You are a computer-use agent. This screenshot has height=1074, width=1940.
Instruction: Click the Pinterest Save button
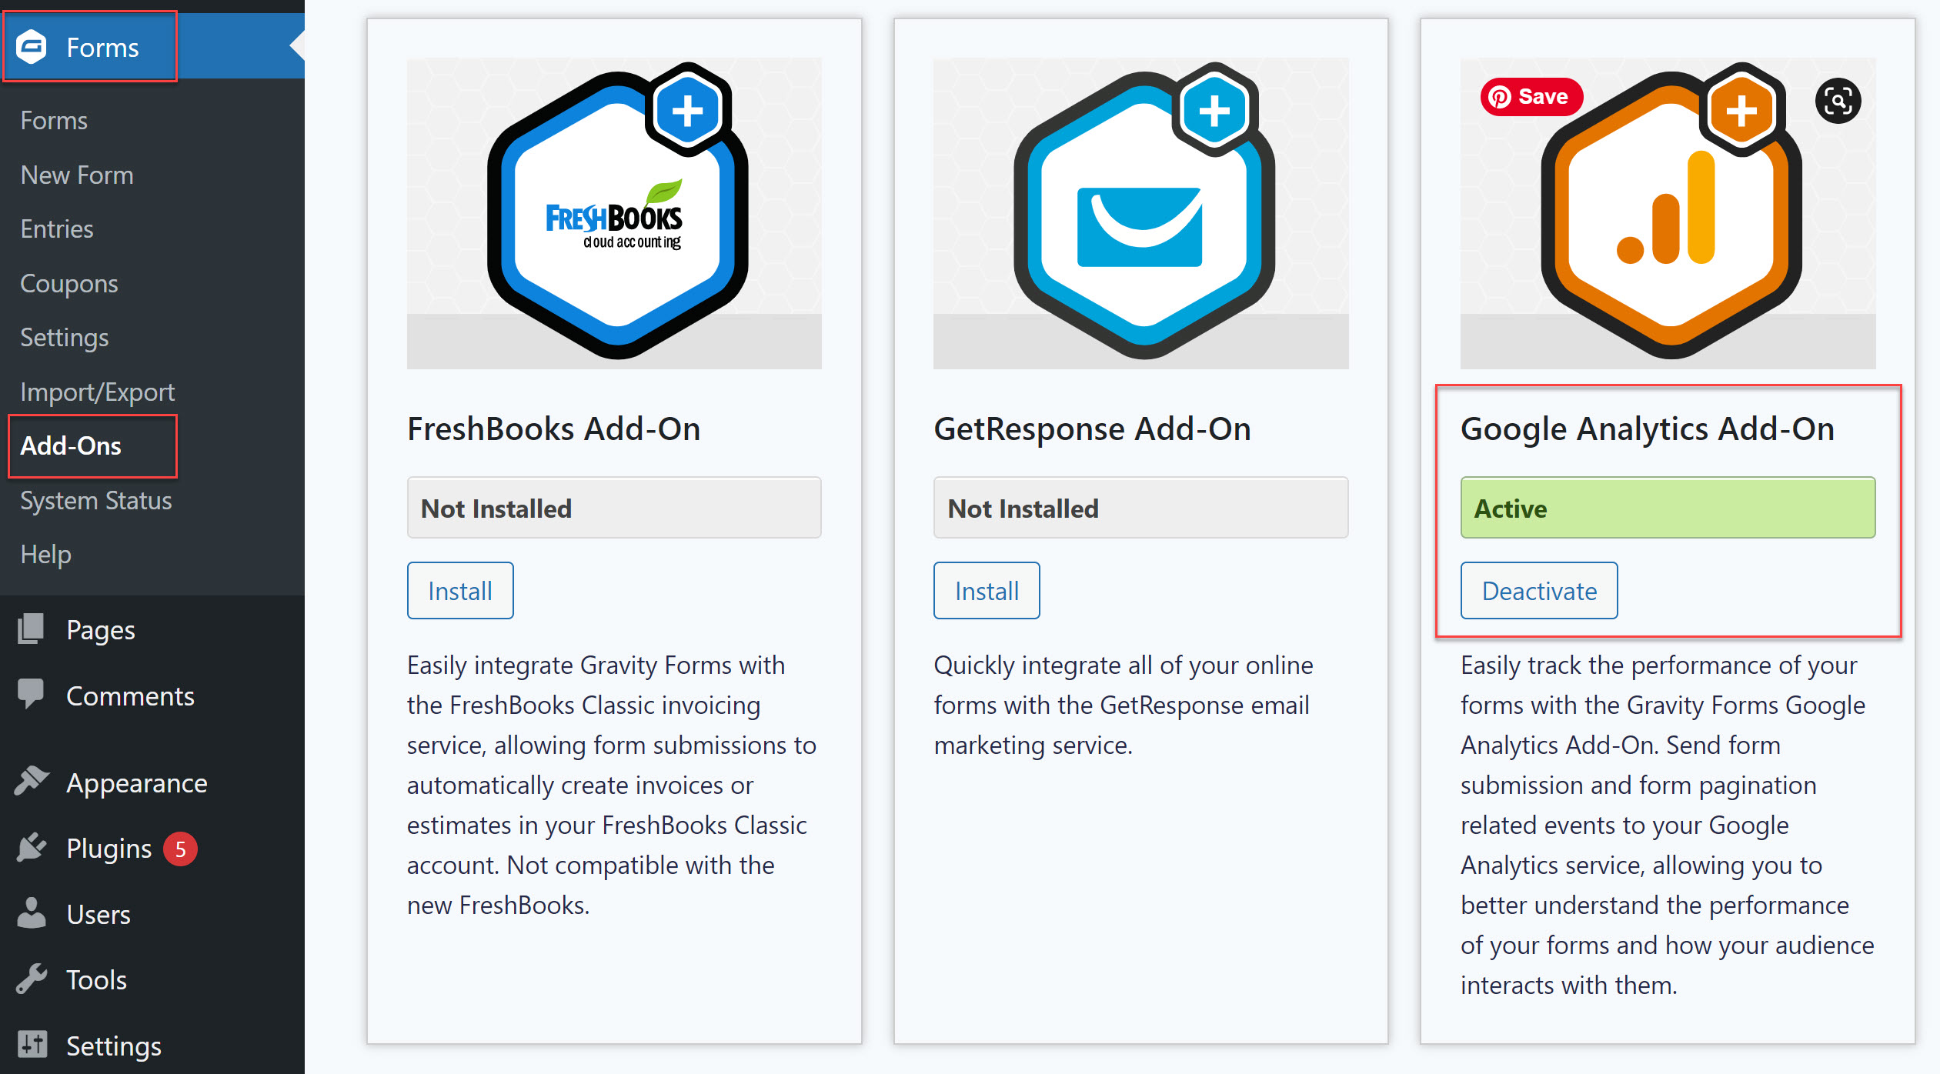tap(1531, 96)
